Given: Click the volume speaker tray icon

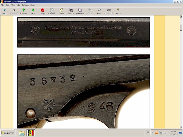Looking at the screenshot, I should click(x=165, y=133).
